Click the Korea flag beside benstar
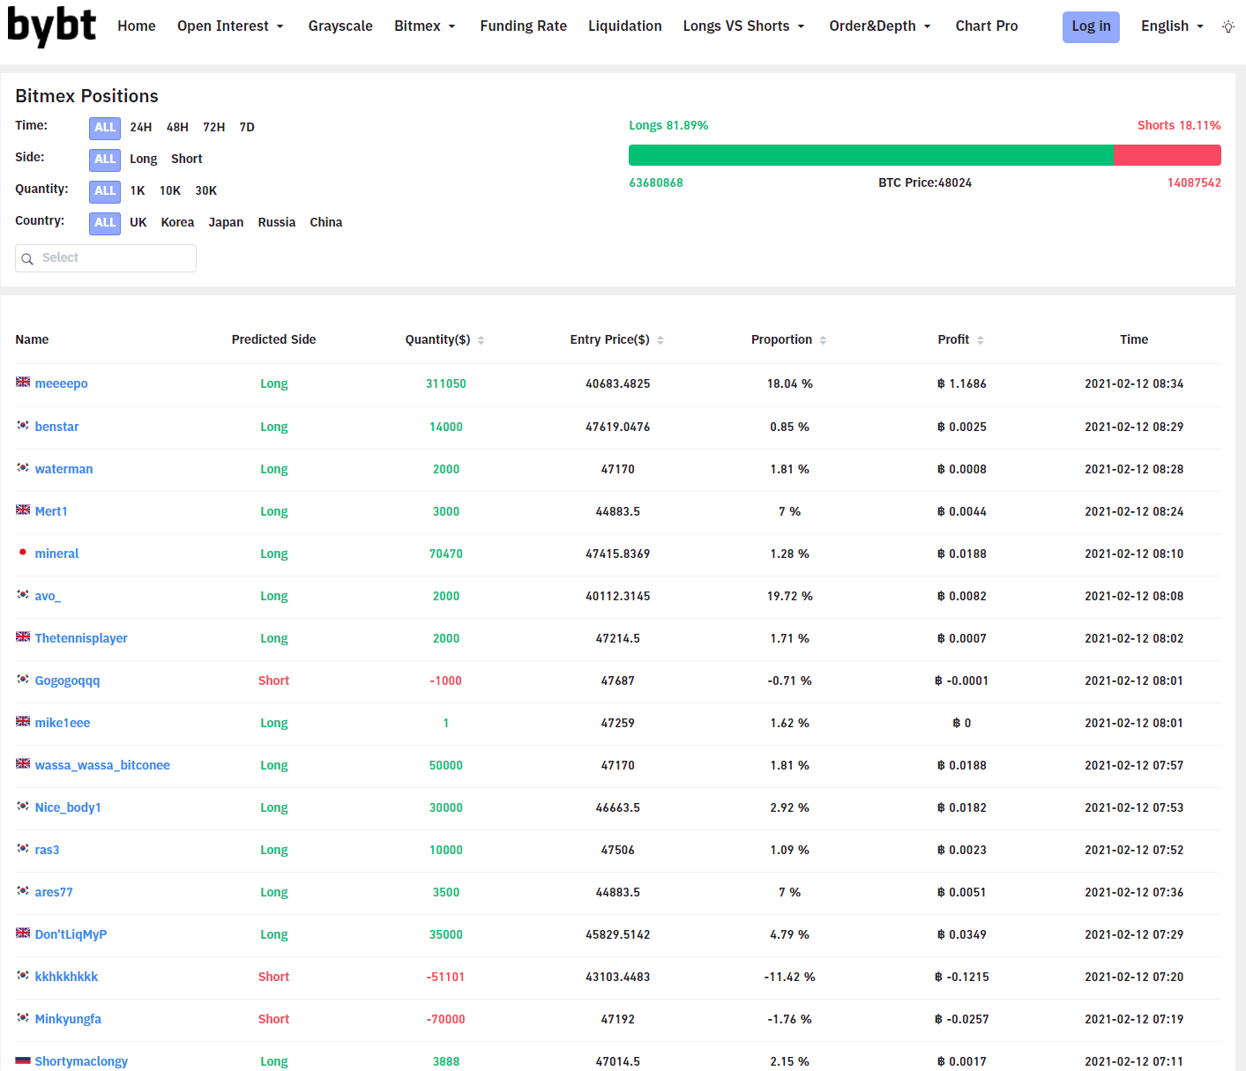 click(23, 425)
